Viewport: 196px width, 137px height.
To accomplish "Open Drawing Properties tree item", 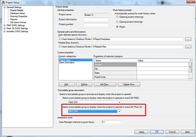I will coord(19,16).
